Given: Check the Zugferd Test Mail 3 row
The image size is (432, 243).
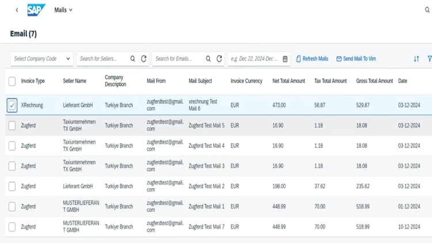Looking at the screenshot, I should tap(12, 166).
